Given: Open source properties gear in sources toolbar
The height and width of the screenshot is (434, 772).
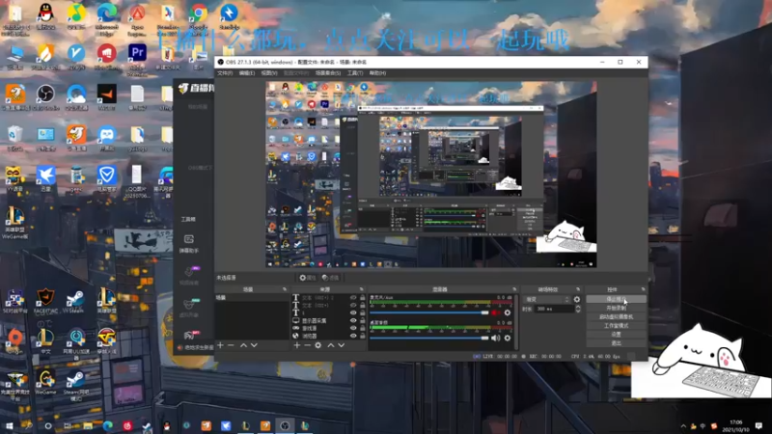Looking at the screenshot, I should 318,345.
